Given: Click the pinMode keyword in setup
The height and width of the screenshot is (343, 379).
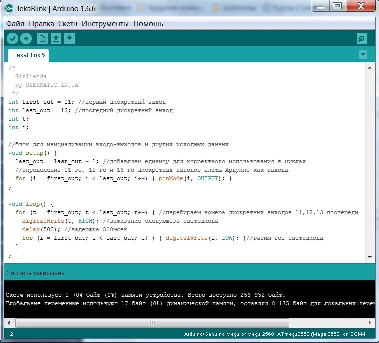Looking at the screenshot, I should click(171, 178).
